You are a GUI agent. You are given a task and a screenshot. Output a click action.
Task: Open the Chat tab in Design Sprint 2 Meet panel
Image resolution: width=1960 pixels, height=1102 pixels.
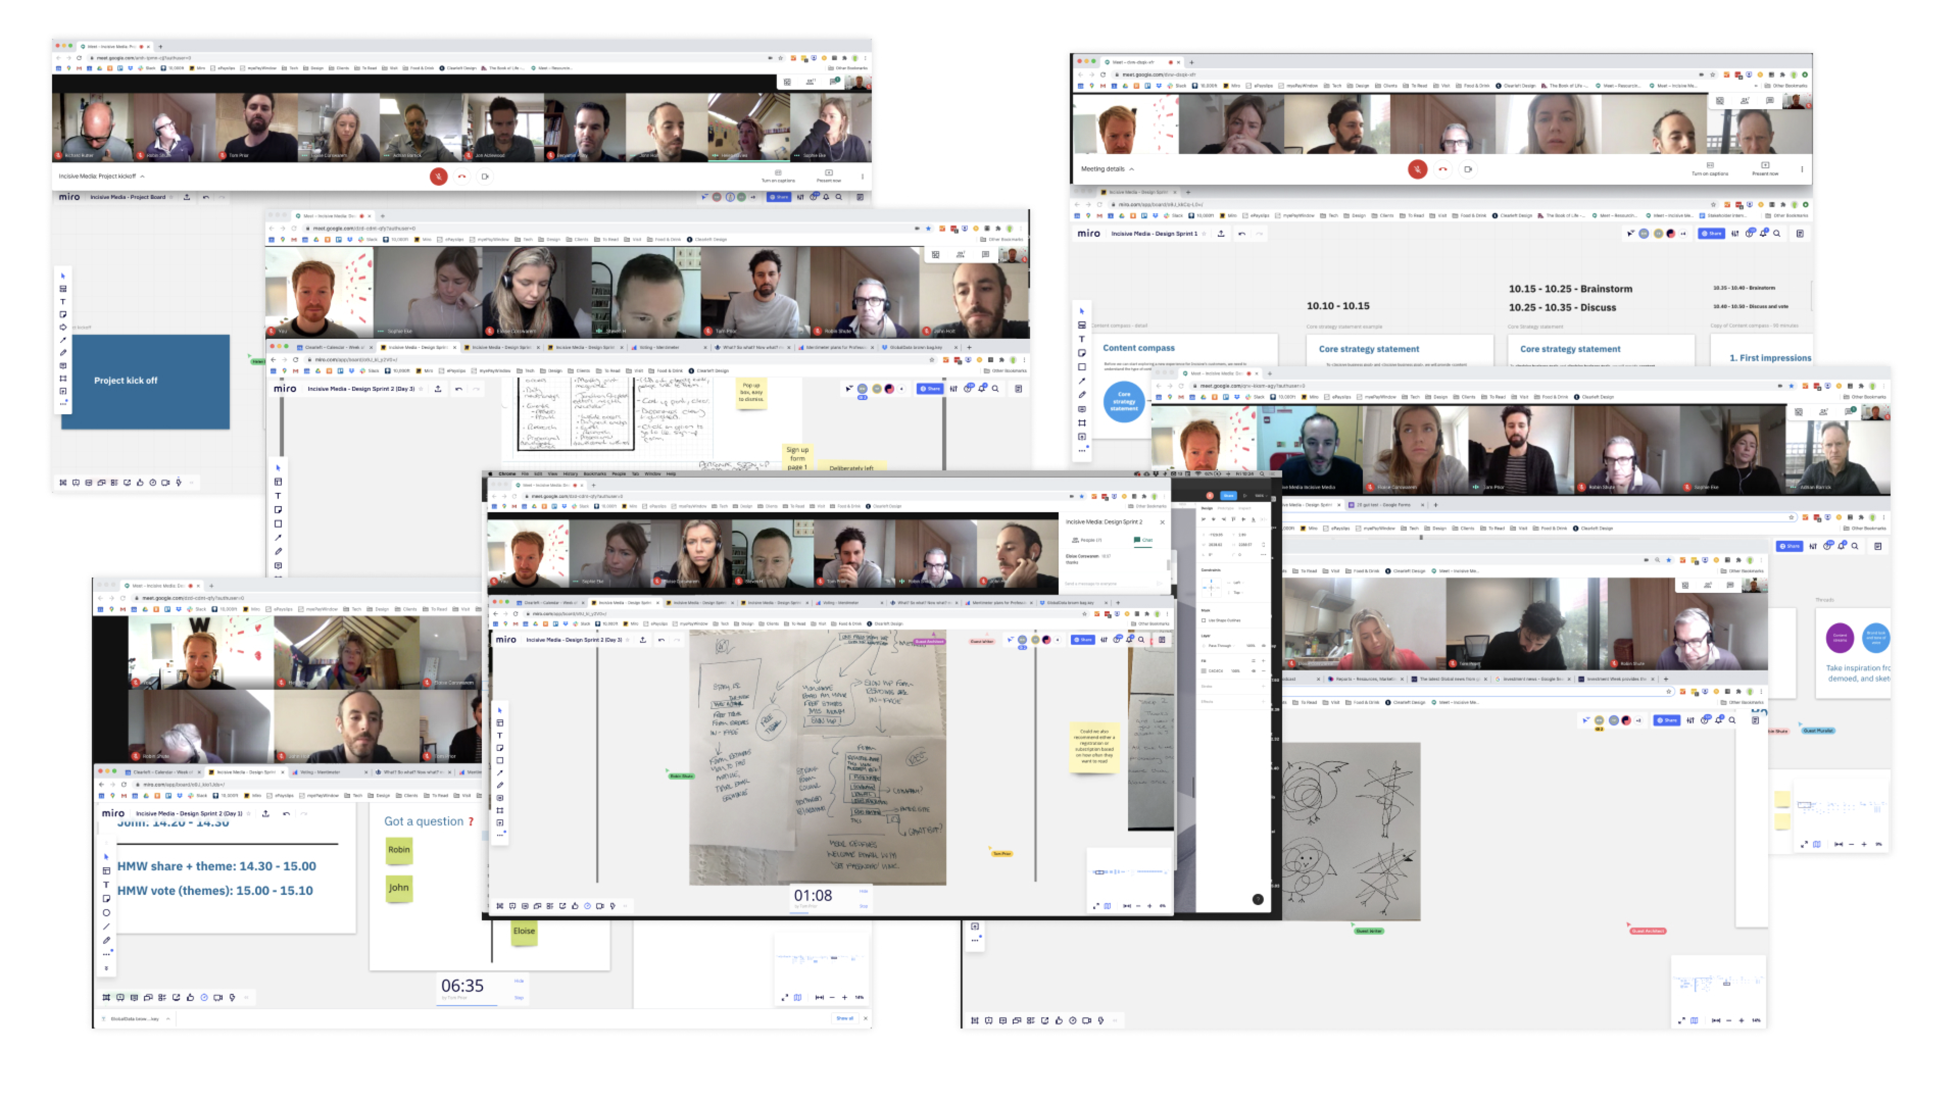(1143, 540)
